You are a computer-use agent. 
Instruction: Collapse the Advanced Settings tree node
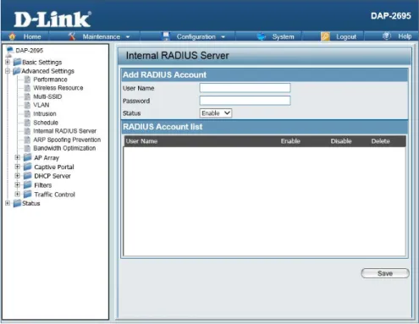[x=8, y=71]
